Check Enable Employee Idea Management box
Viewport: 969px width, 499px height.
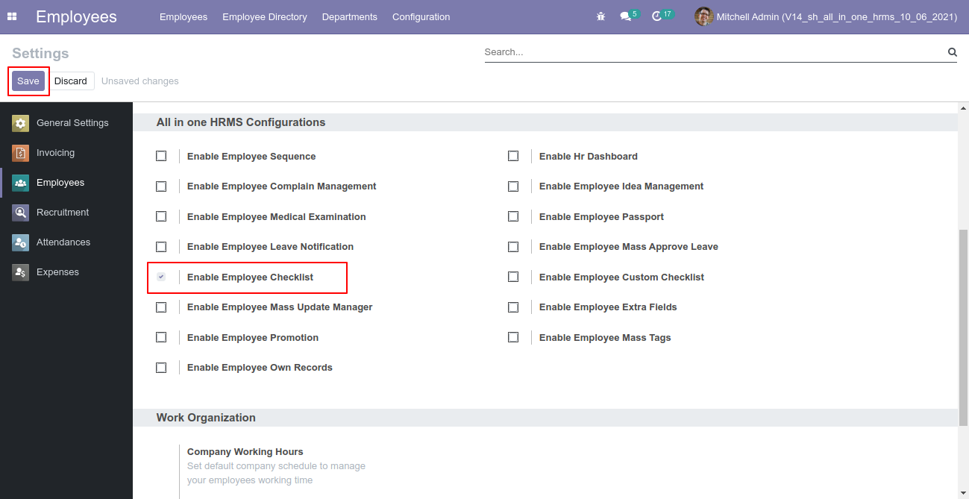tap(513, 186)
